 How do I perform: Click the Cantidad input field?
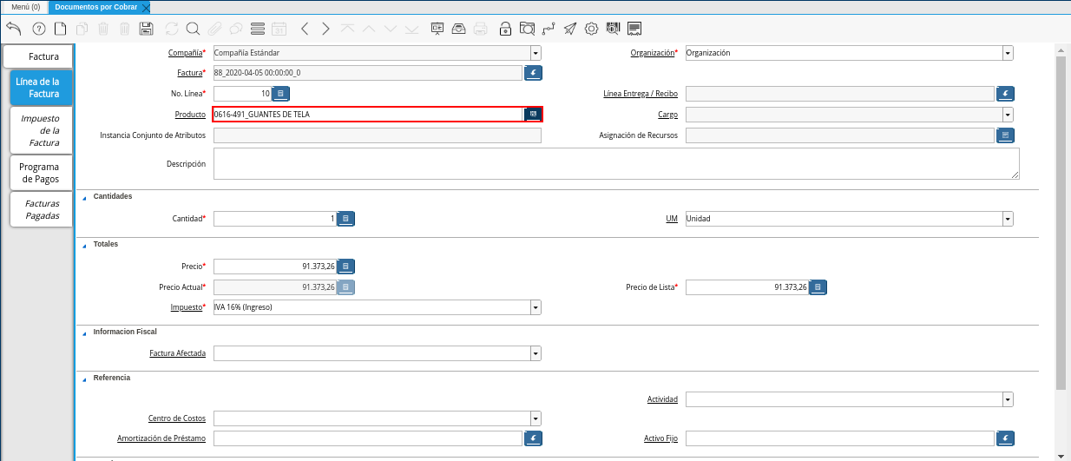pyautogui.click(x=274, y=219)
